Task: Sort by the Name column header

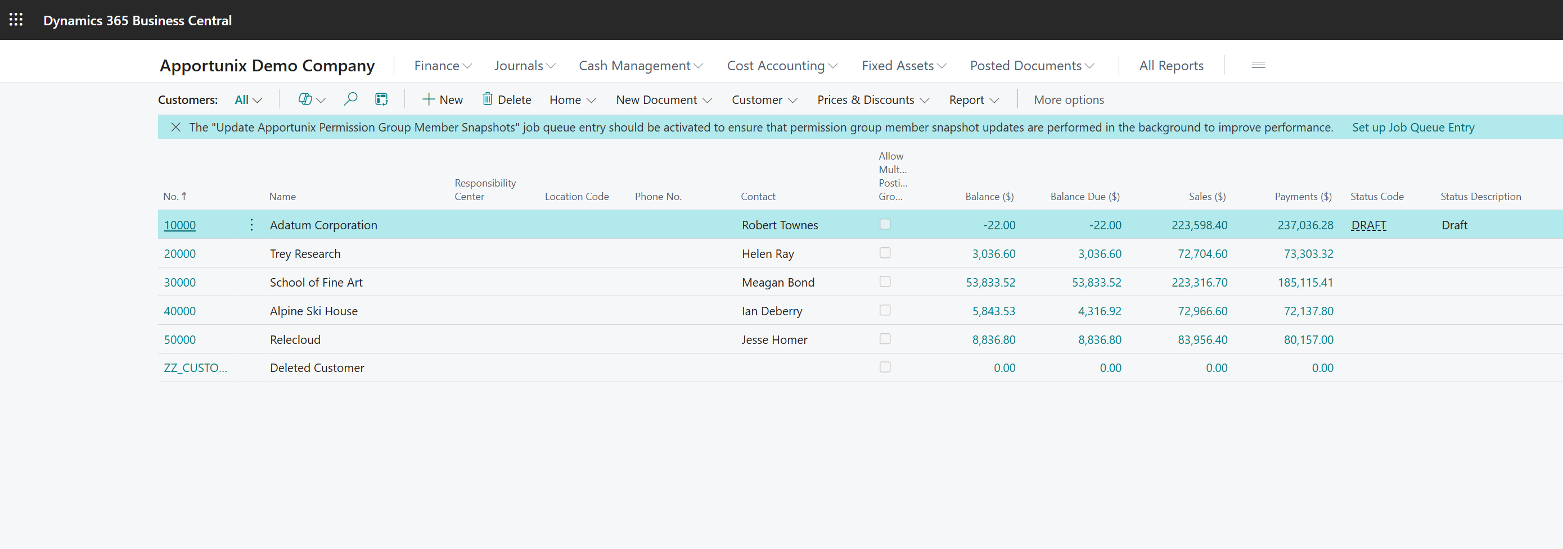Action: (x=283, y=196)
